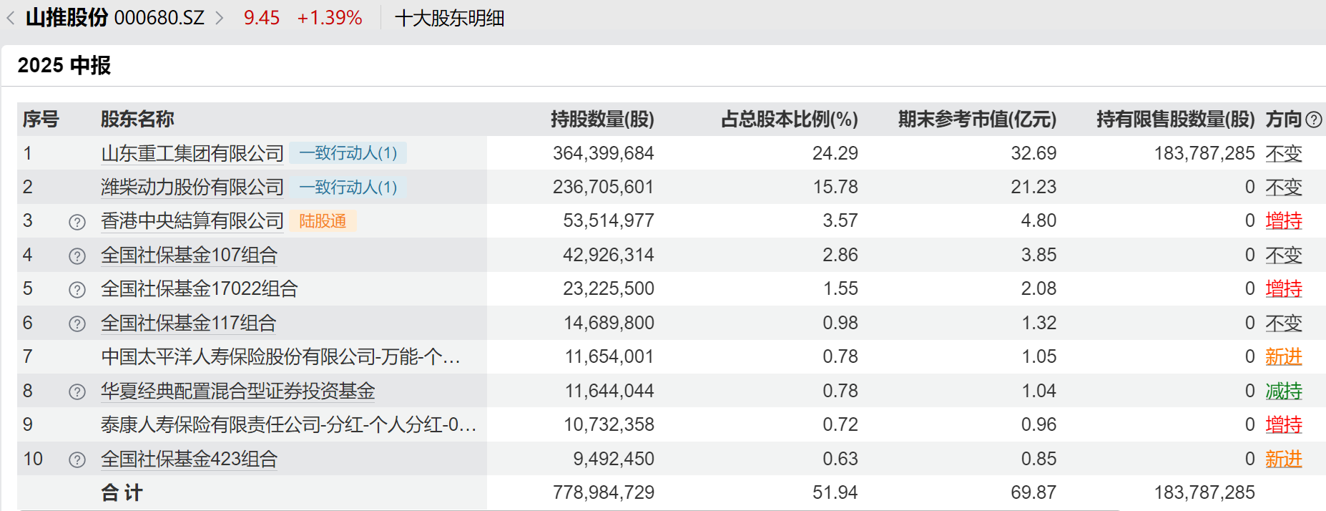Click shares value 364,399,684

click(x=604, y=153)
